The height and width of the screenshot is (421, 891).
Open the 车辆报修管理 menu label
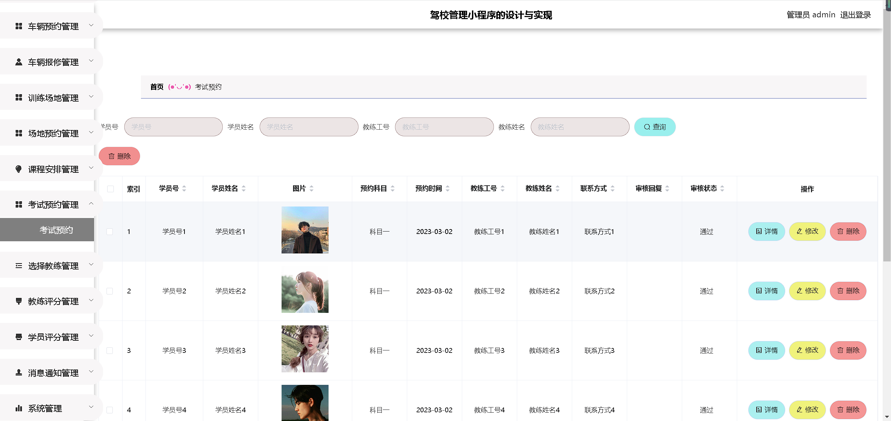click(53, 62)
